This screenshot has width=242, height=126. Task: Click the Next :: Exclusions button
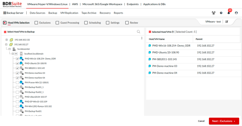(x=224, y=121)
